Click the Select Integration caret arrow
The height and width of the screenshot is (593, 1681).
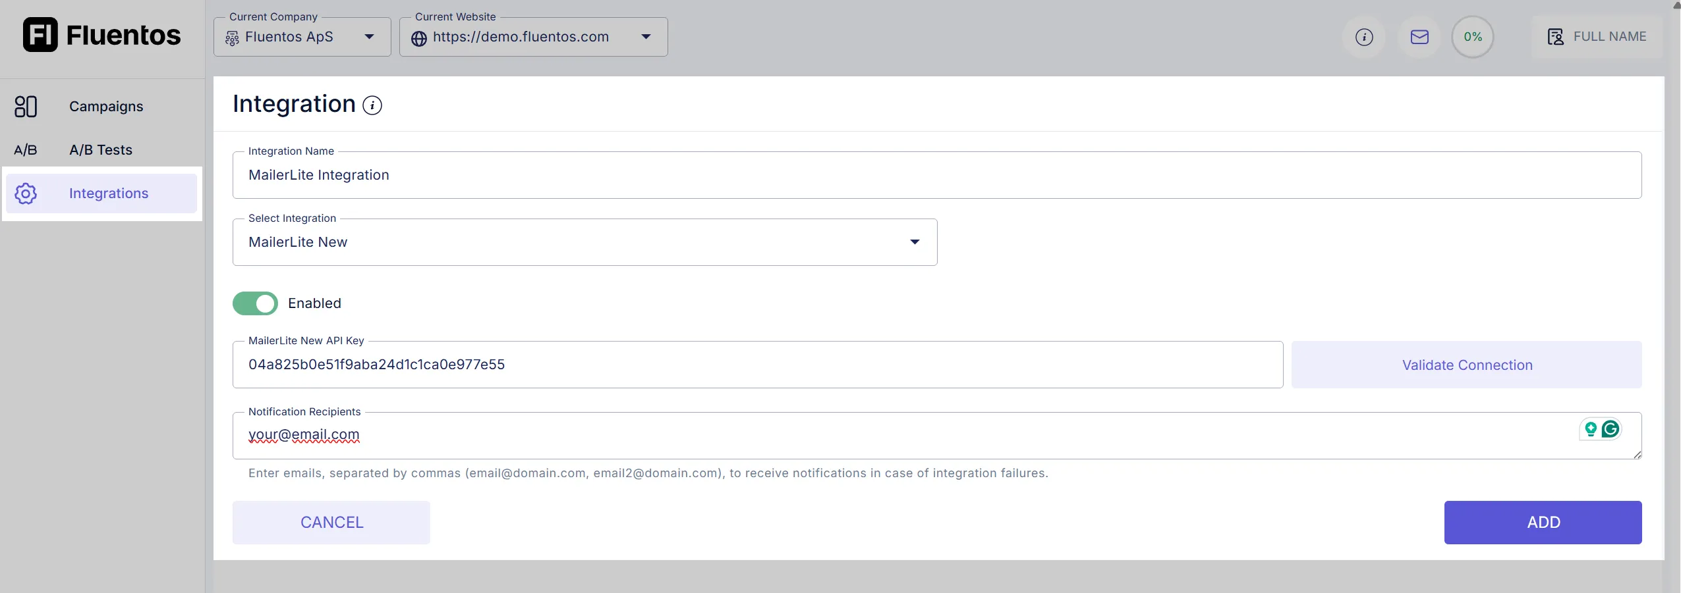click(915, 242)
